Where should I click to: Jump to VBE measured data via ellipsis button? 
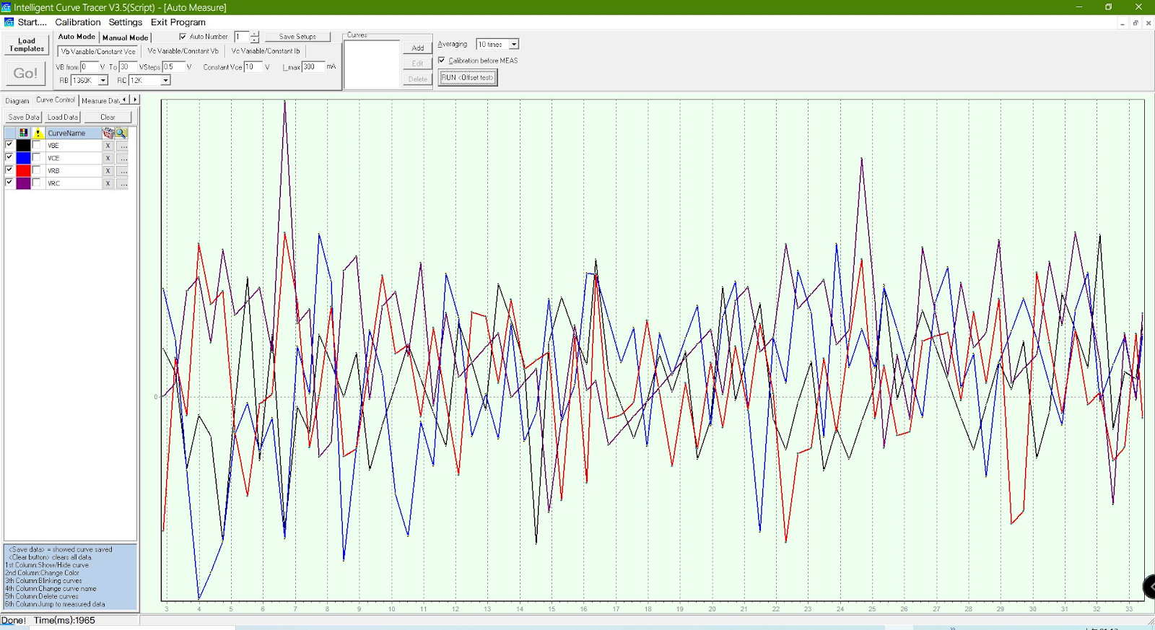coord(123,146)
